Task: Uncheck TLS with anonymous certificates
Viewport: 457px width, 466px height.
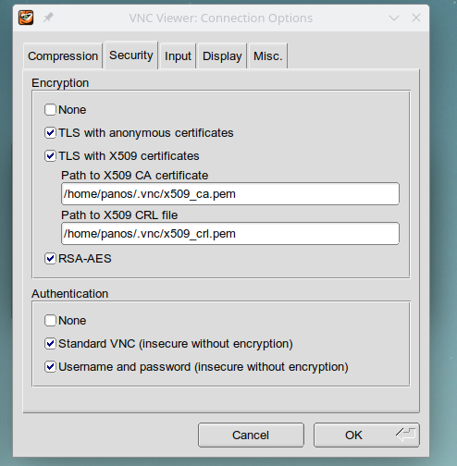Action: click(x=50, y=133)
